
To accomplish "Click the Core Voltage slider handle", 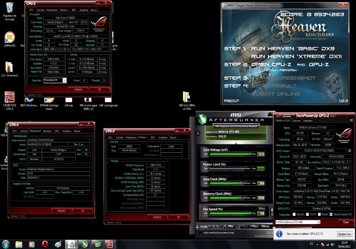I will [x=250, y=154].
